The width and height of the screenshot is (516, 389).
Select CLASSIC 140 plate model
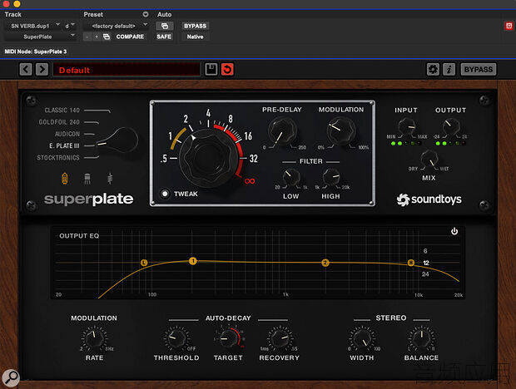point(62,110)
